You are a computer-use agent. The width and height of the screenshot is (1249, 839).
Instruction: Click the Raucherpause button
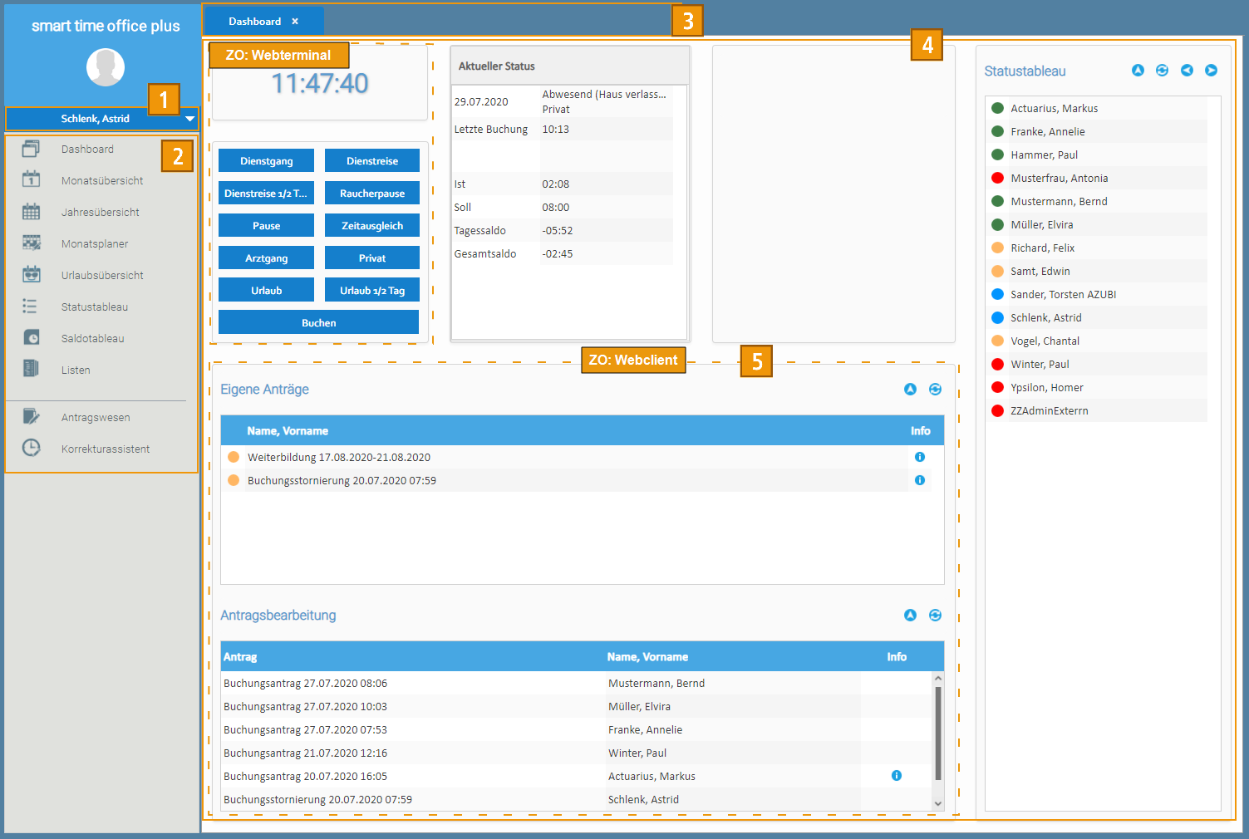coord(371,194)
